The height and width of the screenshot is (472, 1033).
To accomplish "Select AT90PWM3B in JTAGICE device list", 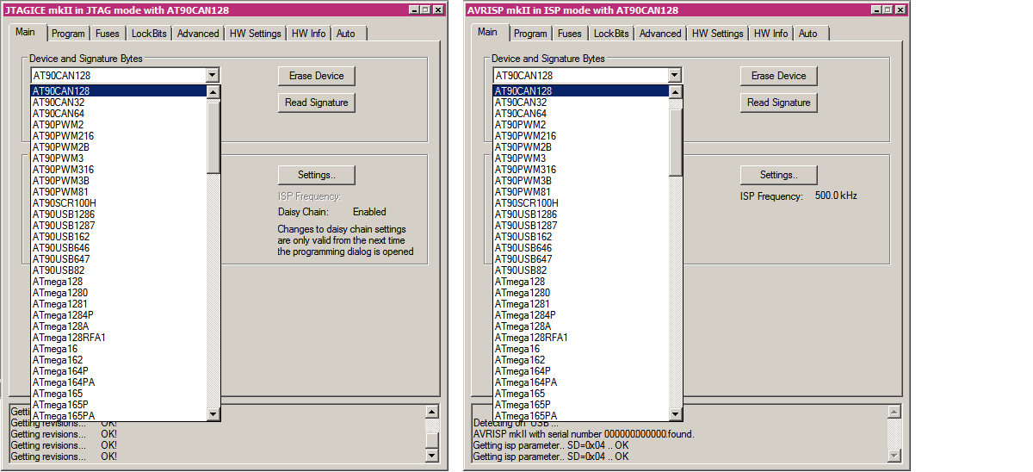I will (x=119, y=181).
